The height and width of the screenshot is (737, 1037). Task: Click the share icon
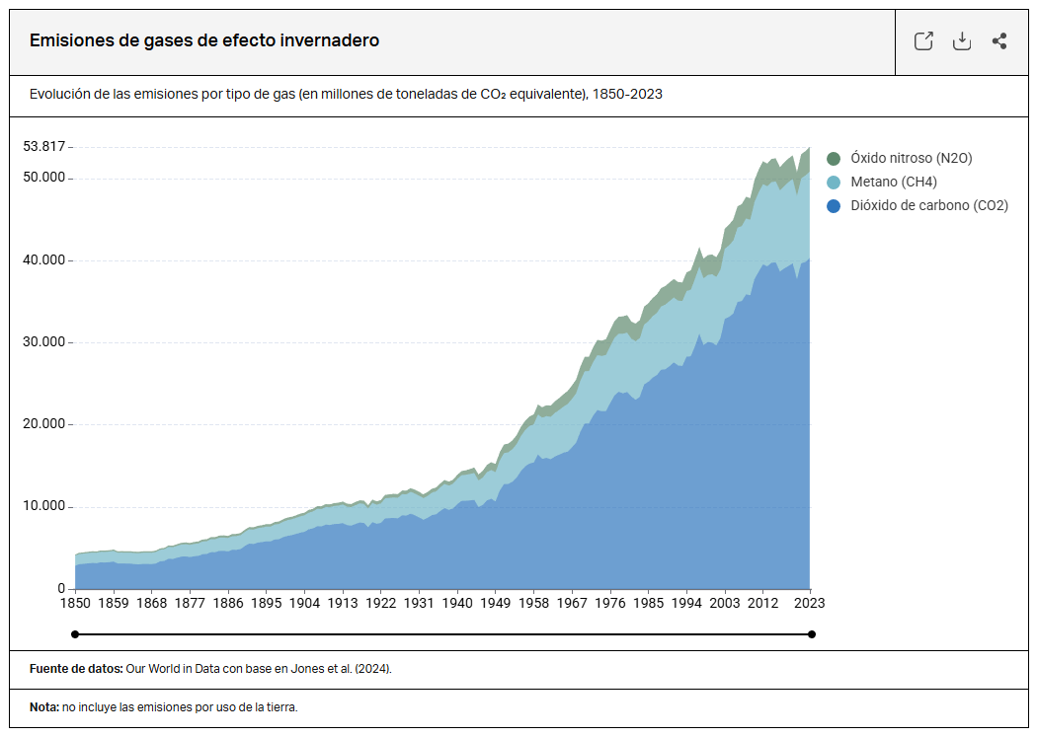[x=998, y=41]
